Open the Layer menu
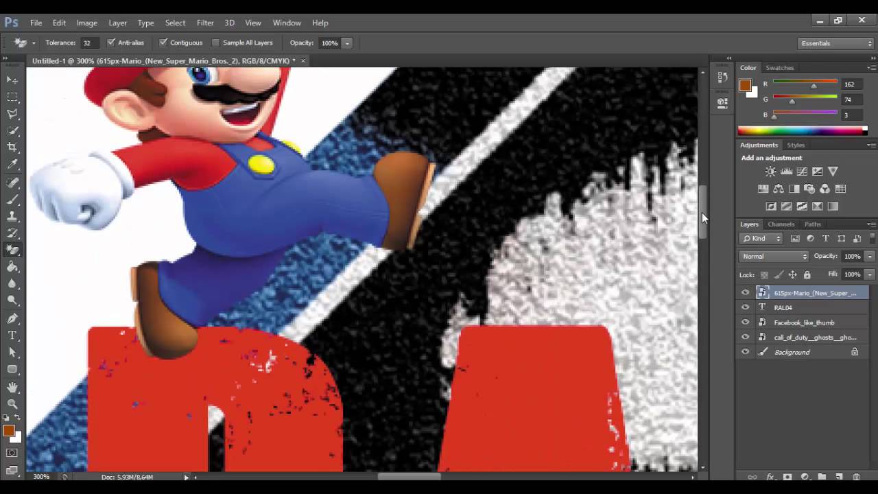 pos(117,23)
